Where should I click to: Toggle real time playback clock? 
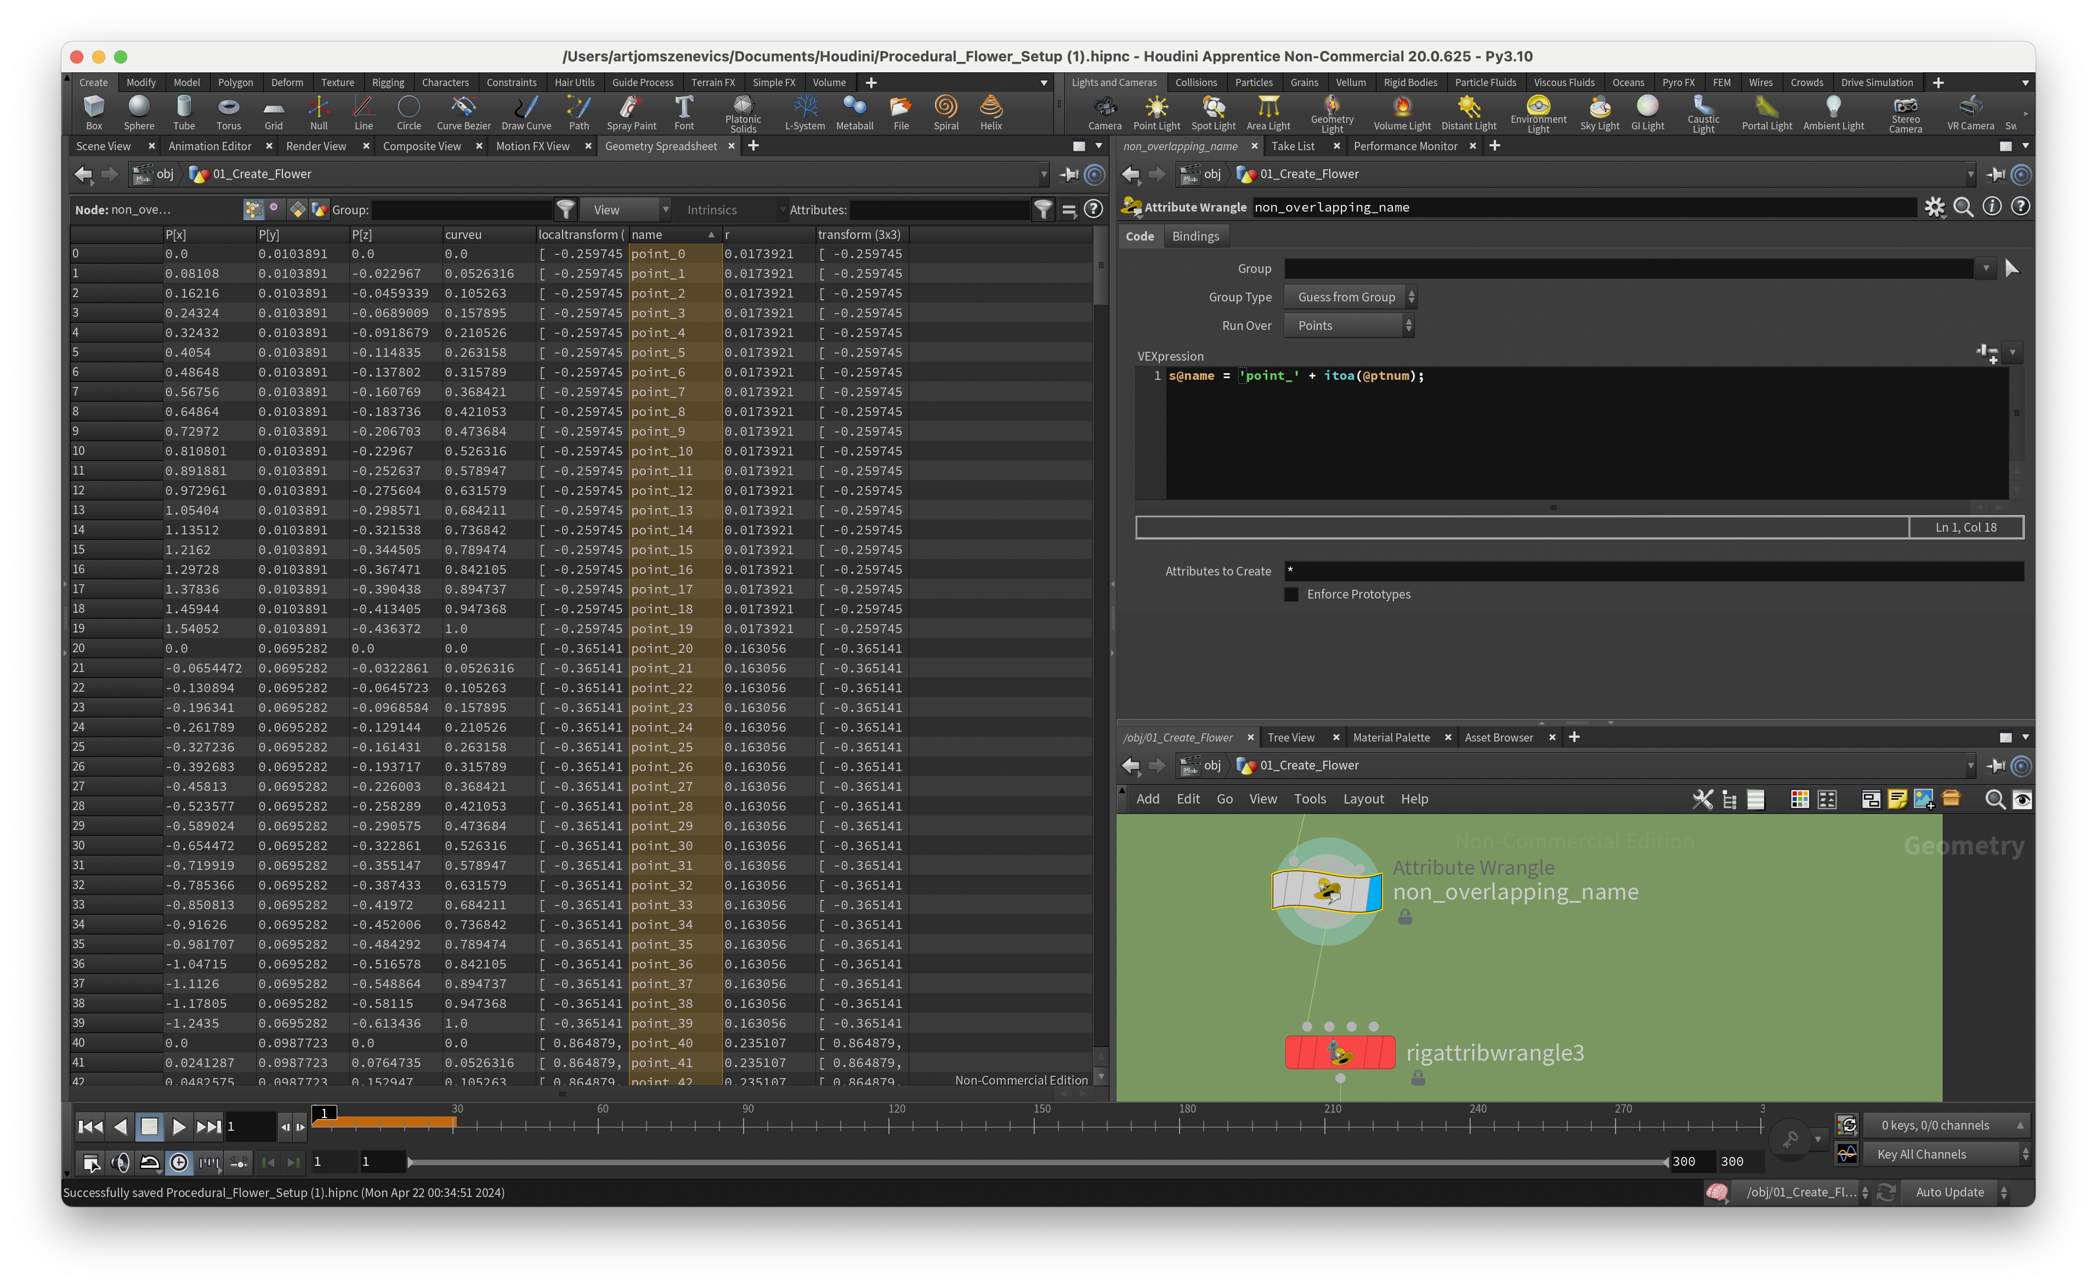click(179, 1162)
